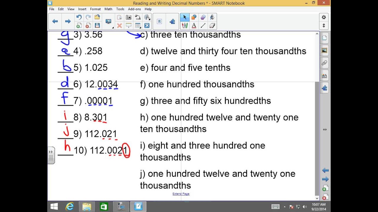Undo last action in toolbar
Screen dimensions: 378x212
point(79,17)
